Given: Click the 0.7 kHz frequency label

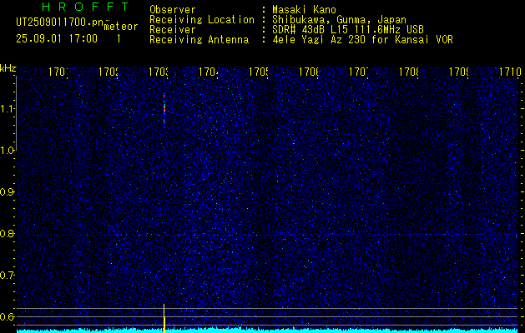Looking at the screenshot, I should [x=7, y=276].
